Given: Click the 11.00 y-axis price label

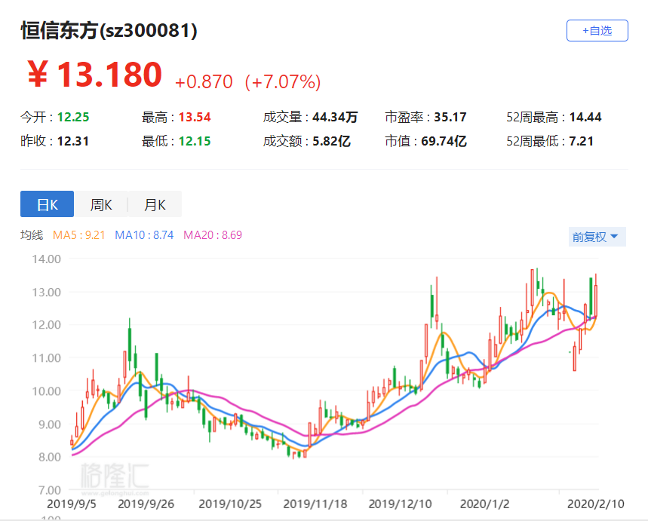Looking at the screenshot, I should point(47,357).
